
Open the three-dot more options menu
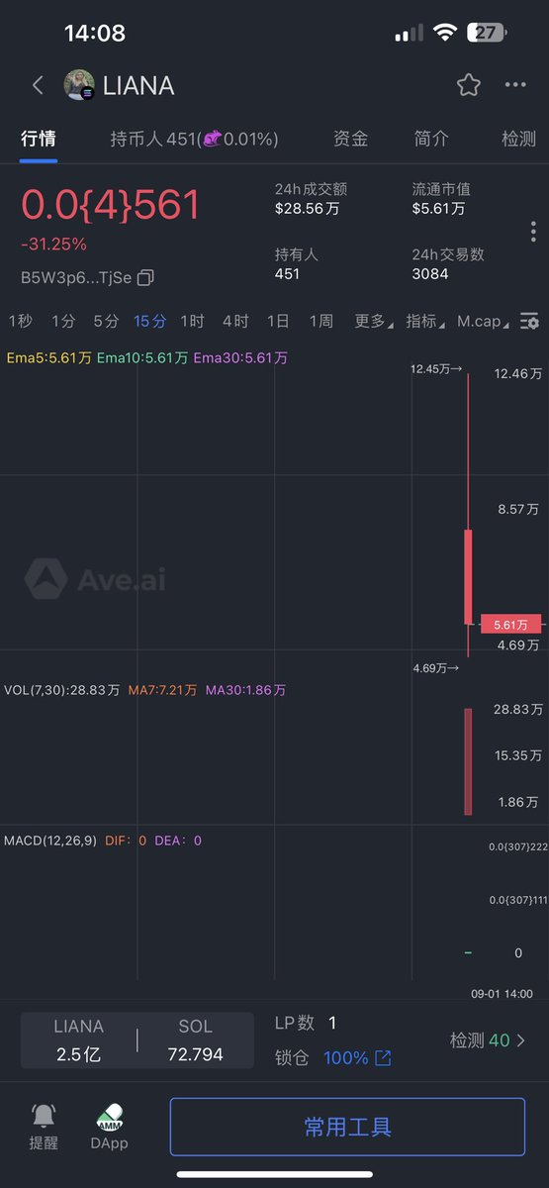pos(515,85)
